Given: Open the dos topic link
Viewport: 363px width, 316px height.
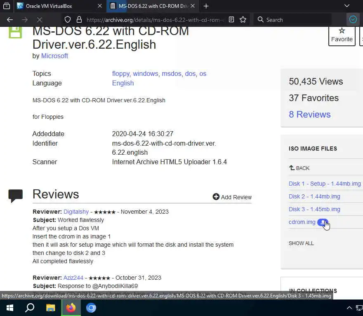Looking at the screenshot, I should [190, 73].
